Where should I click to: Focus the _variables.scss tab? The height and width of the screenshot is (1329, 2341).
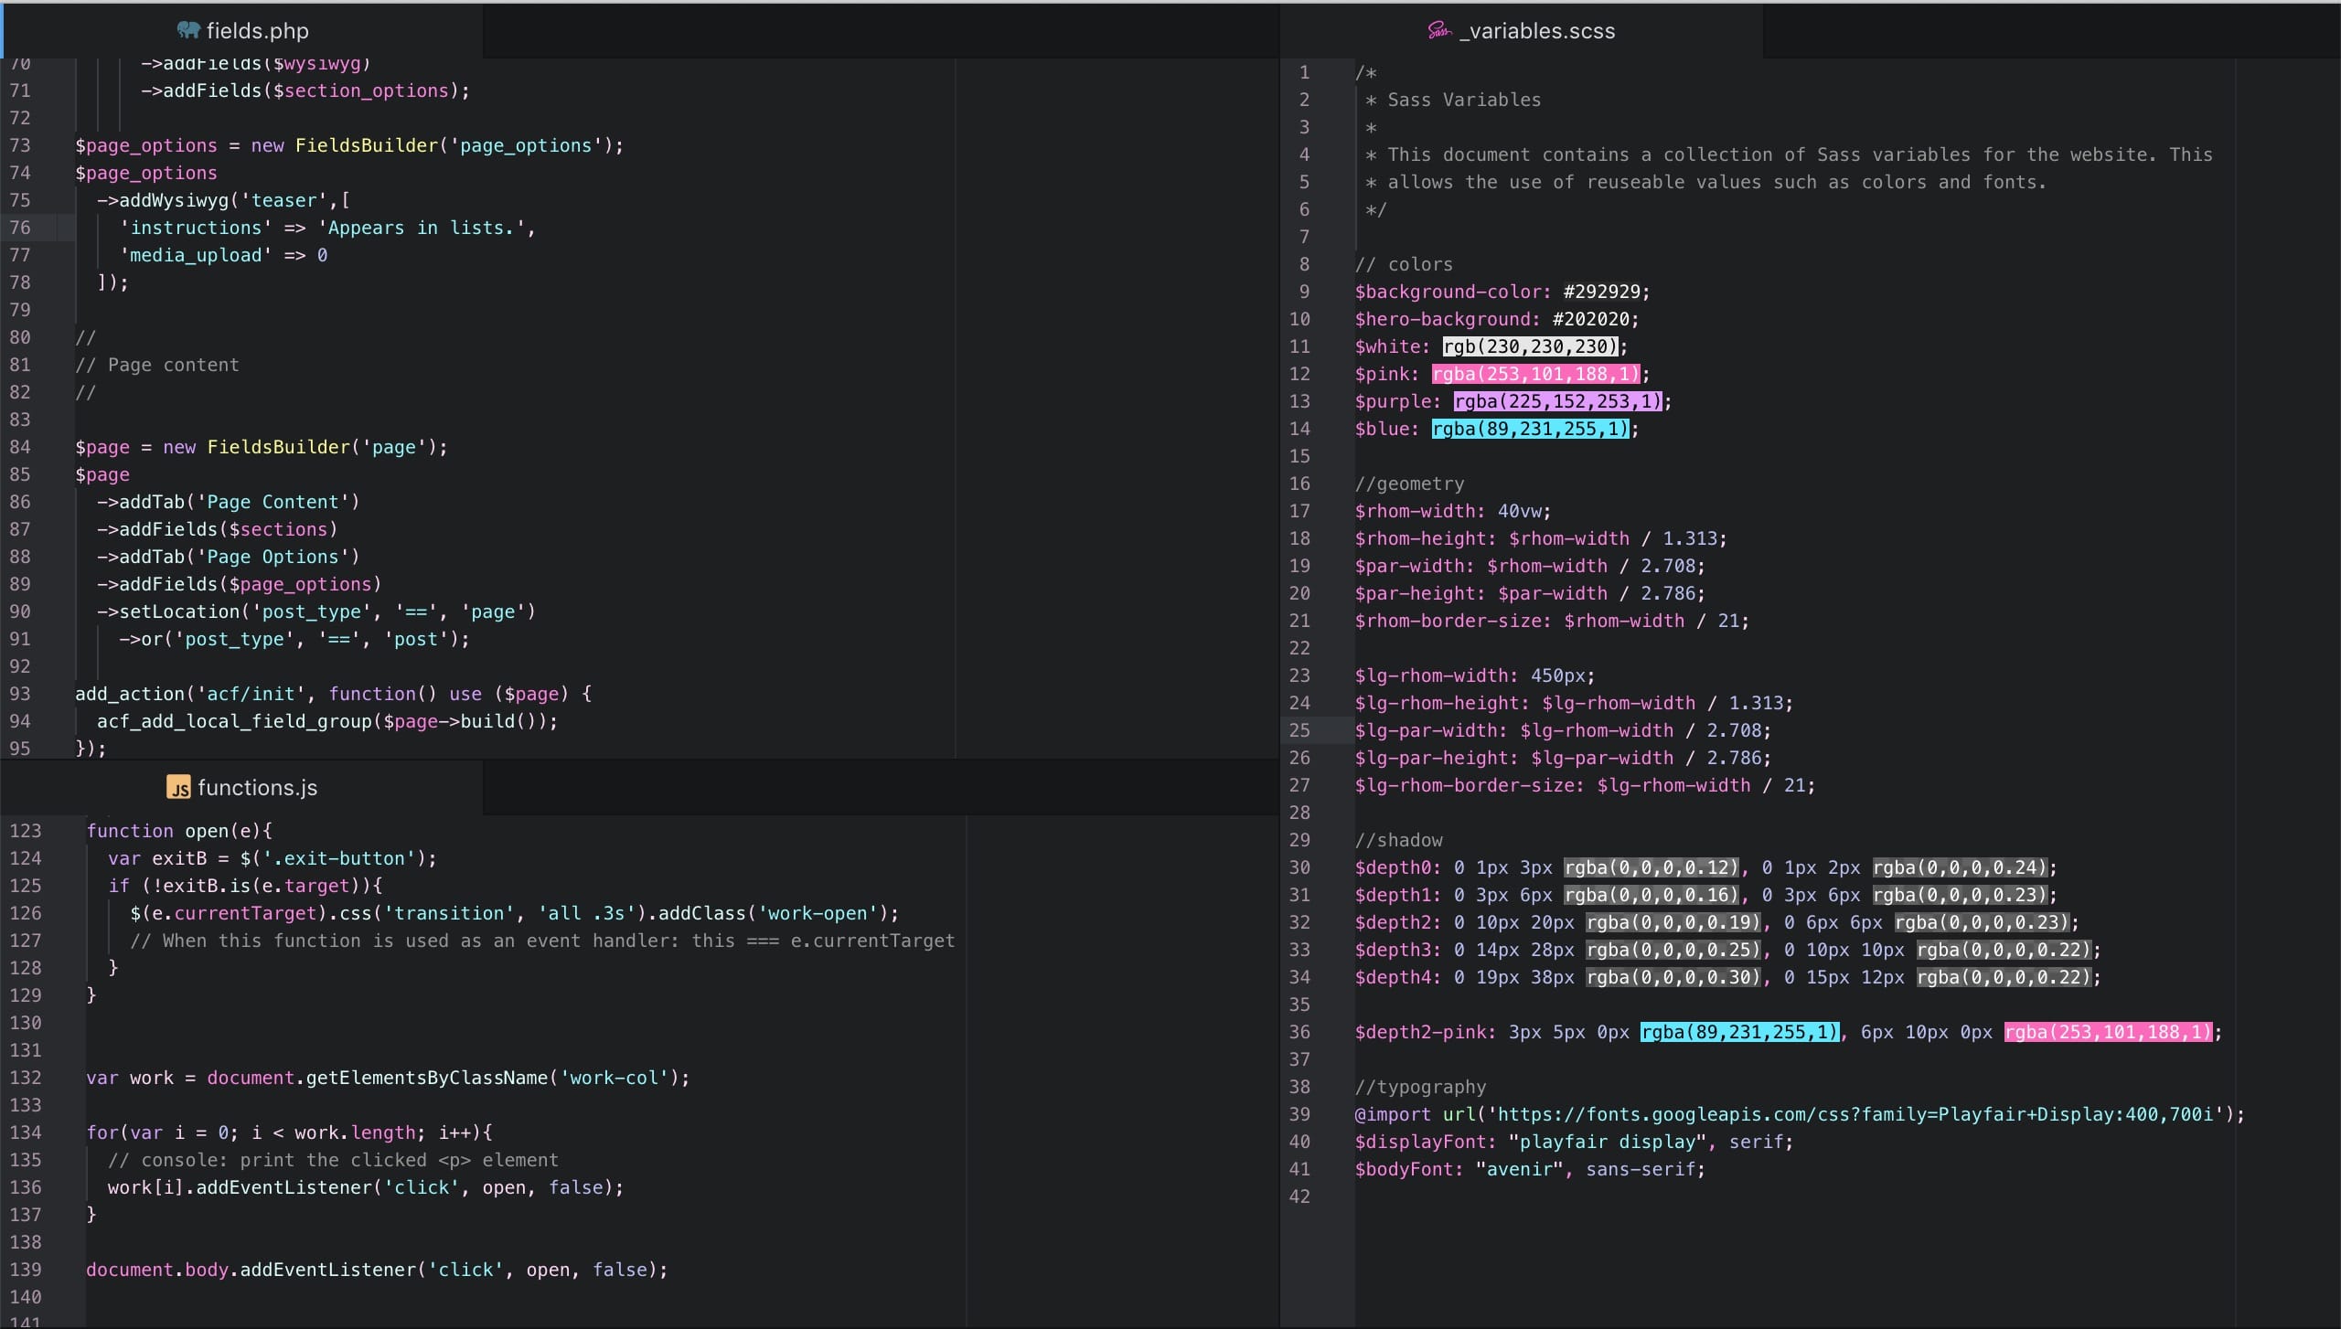click(x=1537, y=30)
